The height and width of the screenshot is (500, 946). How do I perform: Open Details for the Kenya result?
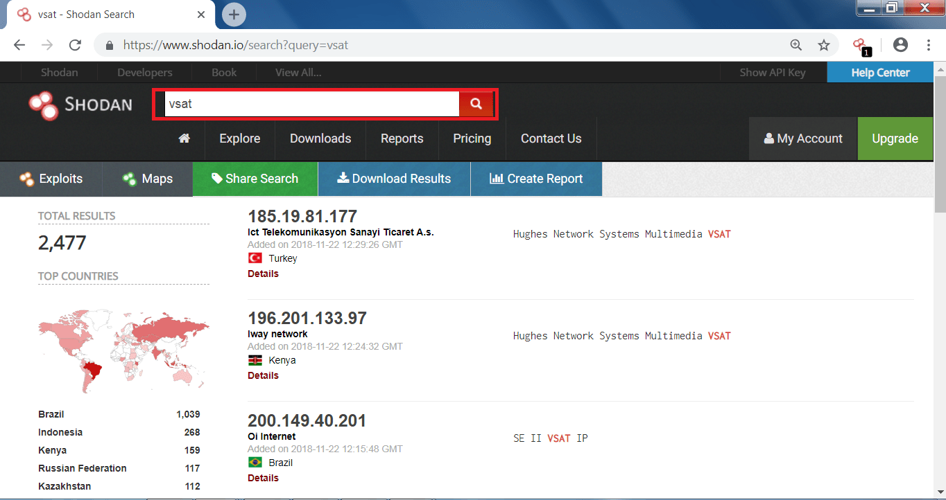point(263,375)
